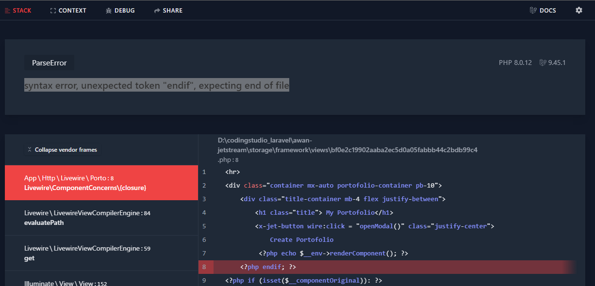Click the brackets icon beside CONTEXT
Screen dimensions: 595x286
pyautogui.click(x=52, y=10)
